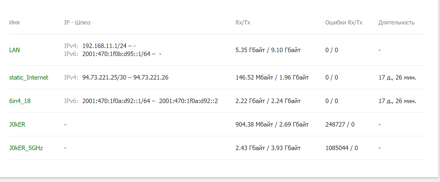Click the Ошибки Rx/Tx column header
This screenshot has height=182, width=440.
pos(344,23)
